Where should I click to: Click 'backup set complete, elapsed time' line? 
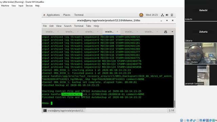click(x=89, y=82)
